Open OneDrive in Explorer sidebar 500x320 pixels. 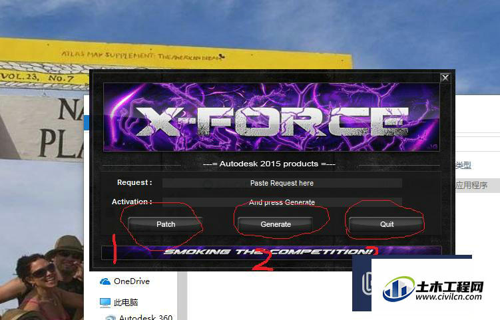125,281
